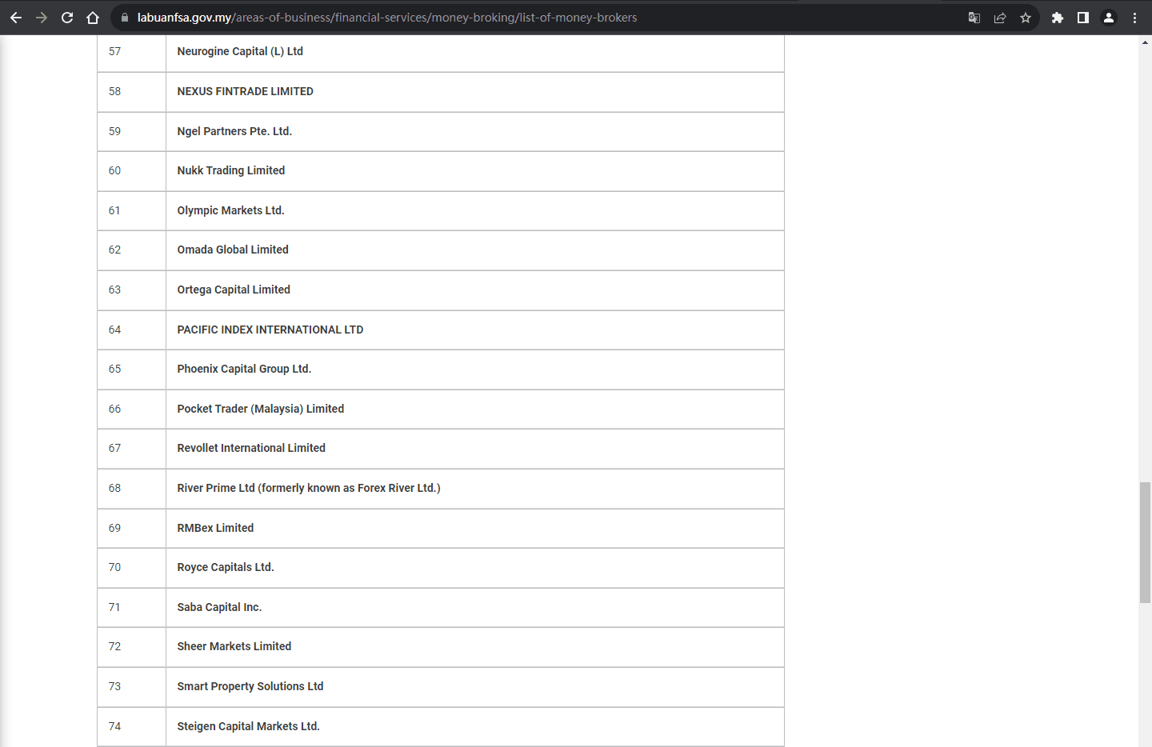1152x747 pixels.
Task: Select Neurogine Capital (L) Ltd text
Action: [x=240, y=51]
